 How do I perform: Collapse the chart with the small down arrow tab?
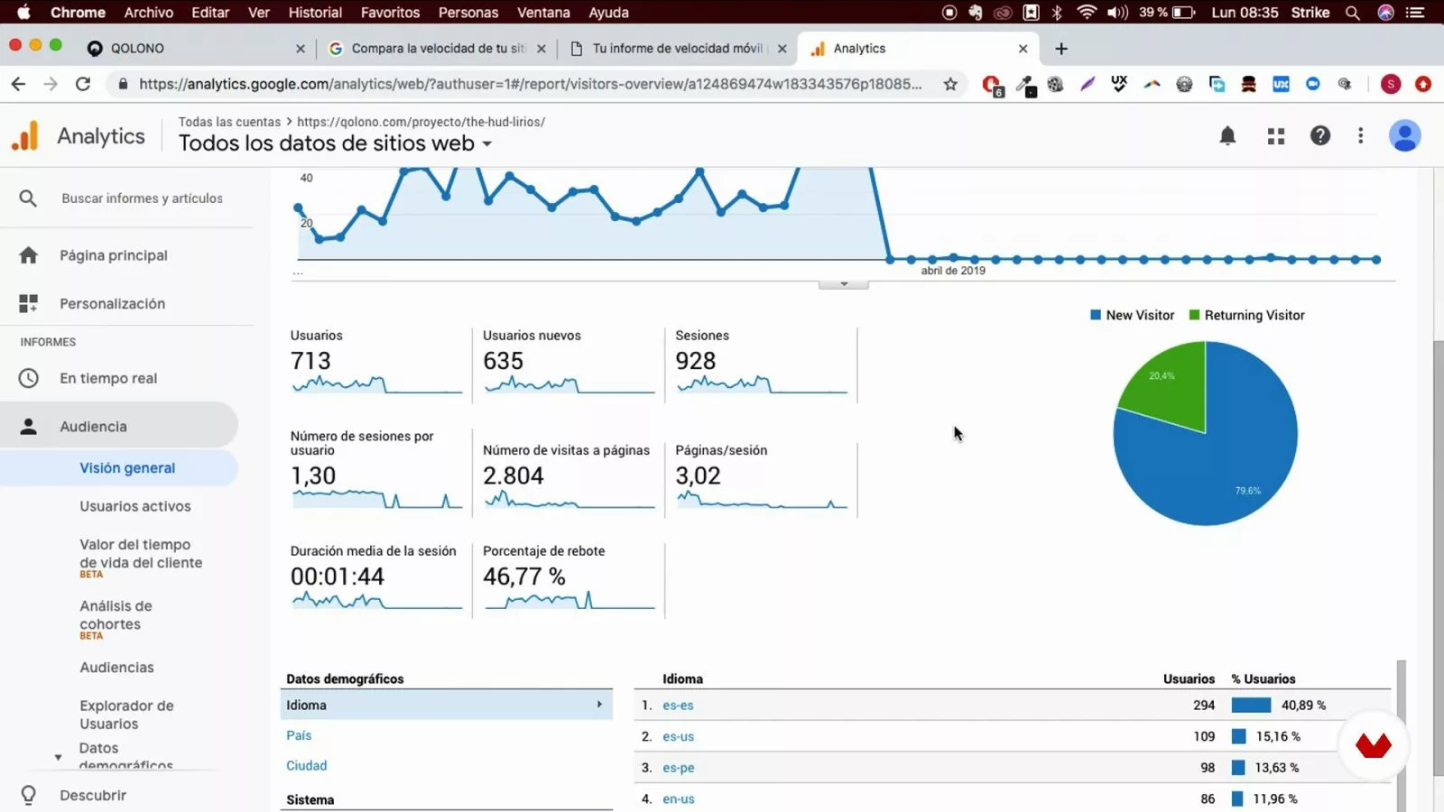(843, 284)
